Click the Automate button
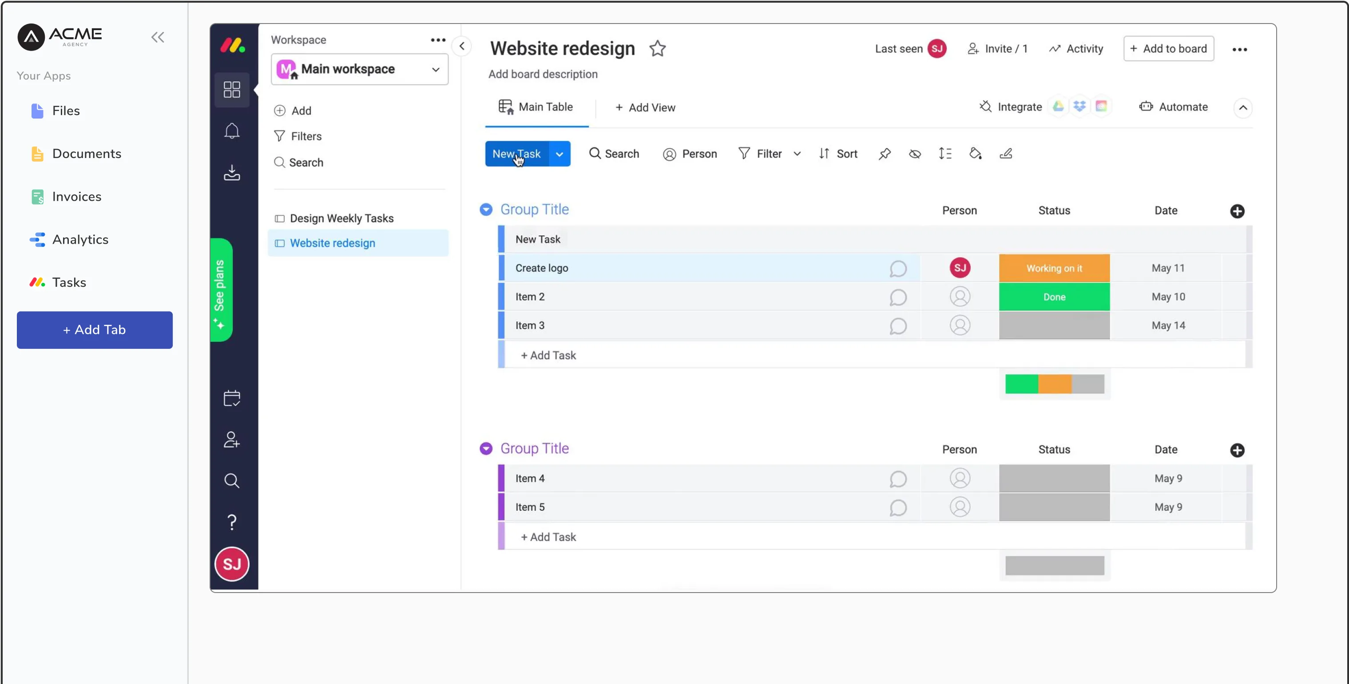The height and width of the screenshot is (684, 1349). tap(1174, 107)
